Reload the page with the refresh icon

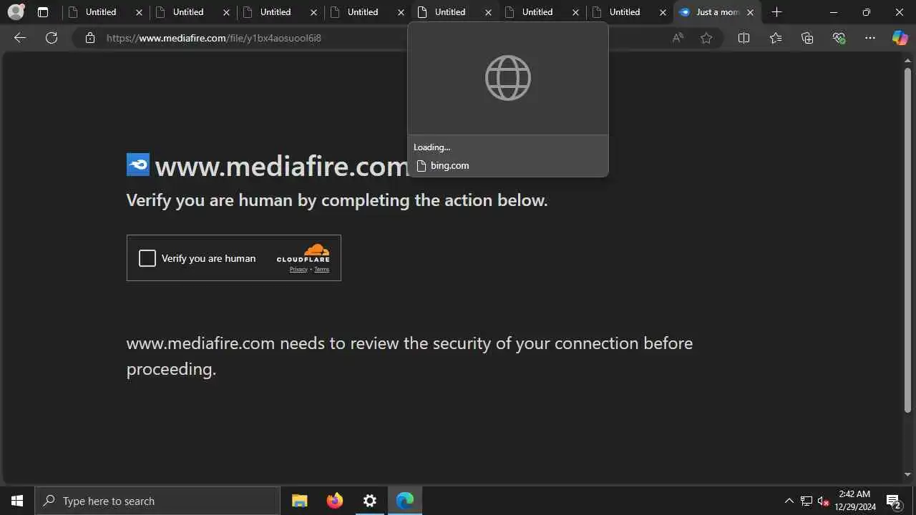52,38
